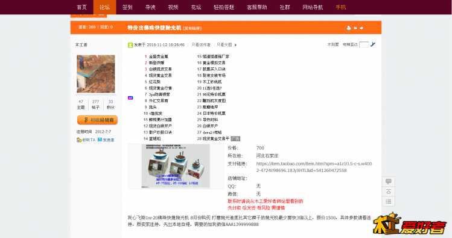The width and height of the screenshot is (452, 238).
Task: Open the 签到 navigation item
Action: click(127, 7)
